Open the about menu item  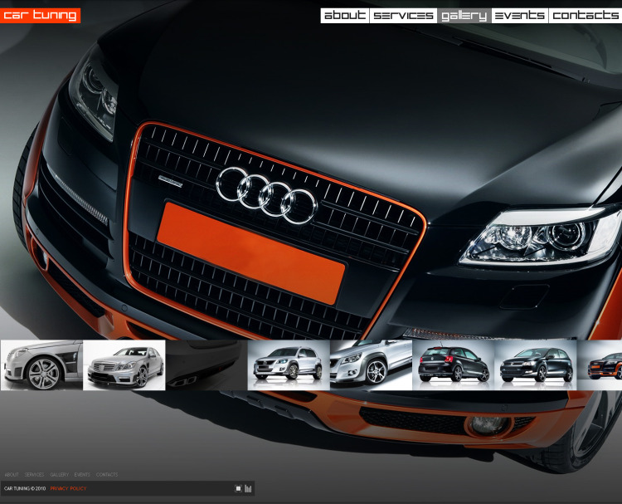pyautogui.click(x=345, y=16)
